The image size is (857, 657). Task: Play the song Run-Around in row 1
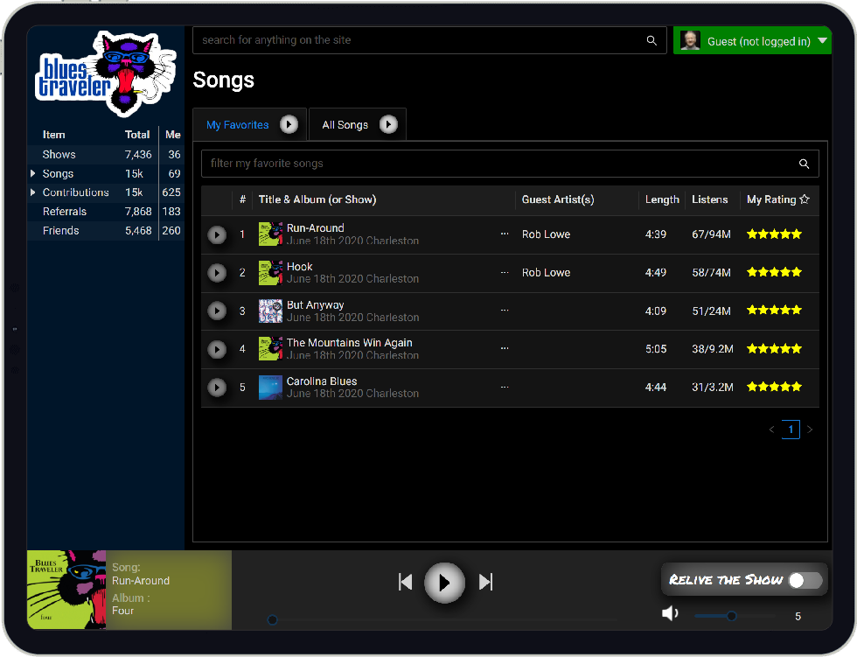pos(217,235)
